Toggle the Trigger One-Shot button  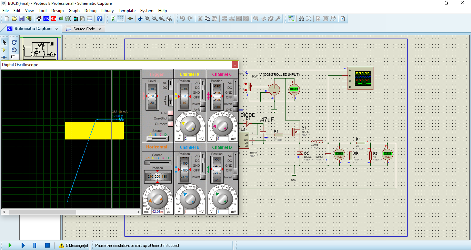(x=170, y=118)
